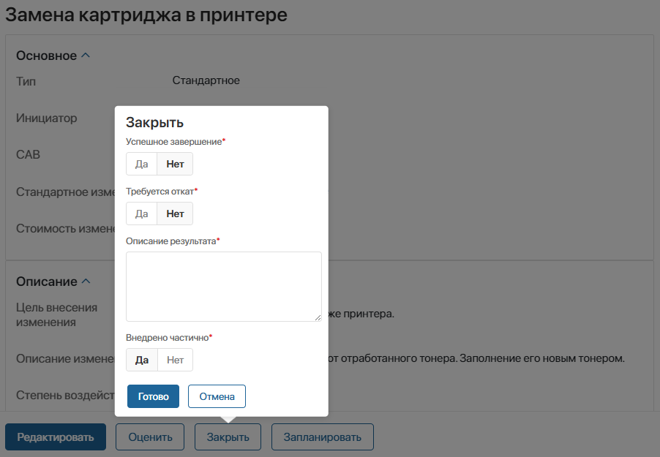Image resolution: width=660 pixels, height=457 pixels.
Task: Click the "CAB" field label
Action: 28,154
